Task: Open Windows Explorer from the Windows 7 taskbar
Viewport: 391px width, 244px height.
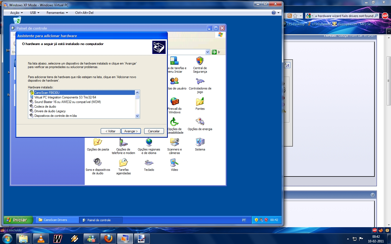Action: coord(24,239)
